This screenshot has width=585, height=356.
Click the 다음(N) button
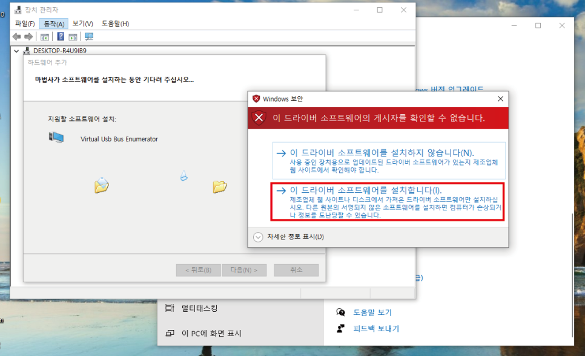pos(244,270)
